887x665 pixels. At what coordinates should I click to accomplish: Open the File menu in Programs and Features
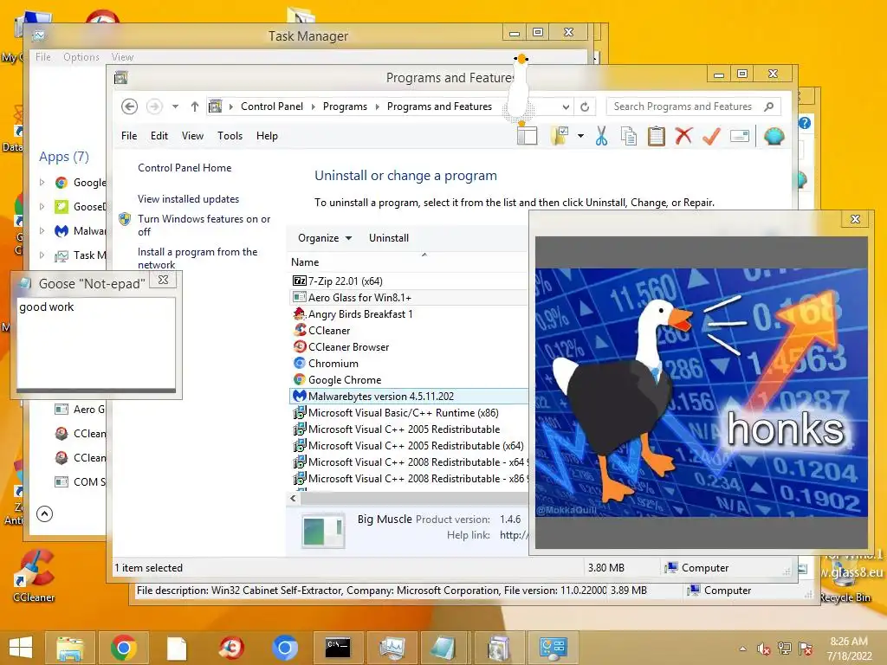(129, 136)
